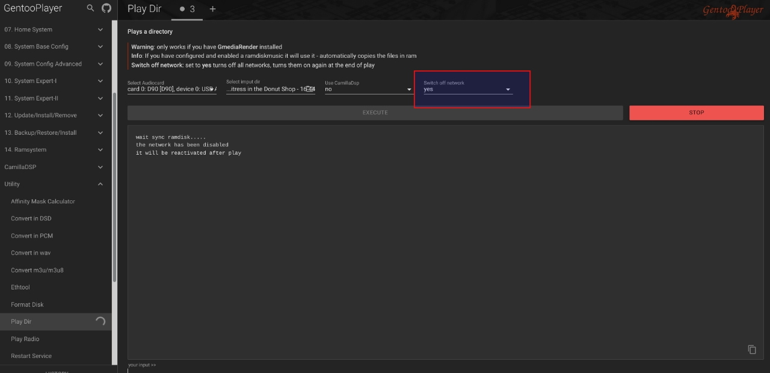770x373 pixels.
Task: Click the red STOP button
Action: coord(697,113)
